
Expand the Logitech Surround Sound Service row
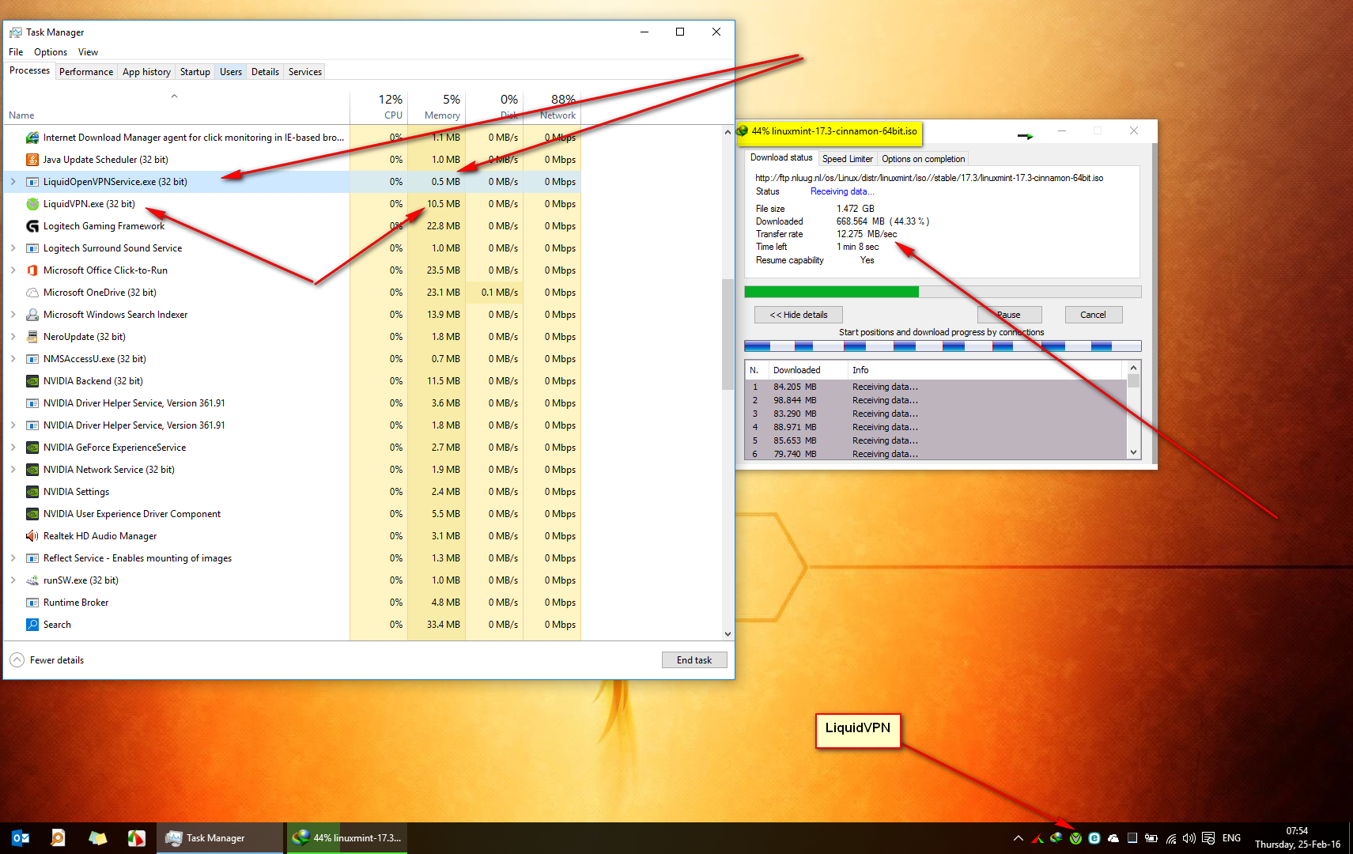tap(13, 248)
